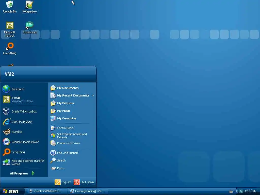Screen dimensions: 260x195
Task: Click the tray icon beside the clock
Action: click(x=241, y=191)
